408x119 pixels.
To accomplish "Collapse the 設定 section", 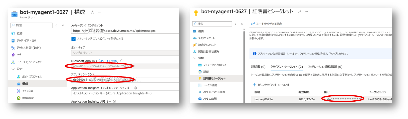I will (13, 69).
